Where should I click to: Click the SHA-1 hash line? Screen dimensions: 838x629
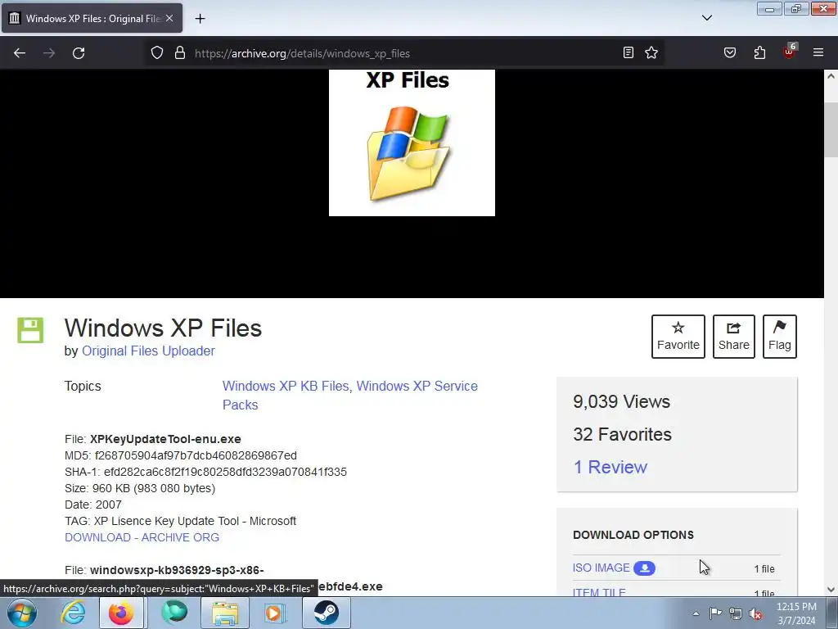205,473
